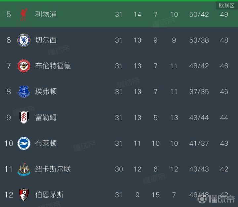The height and width of the screenshot is (207, 238).
Task: Open the 布莱顿 team name
Action: pos(46,143)
